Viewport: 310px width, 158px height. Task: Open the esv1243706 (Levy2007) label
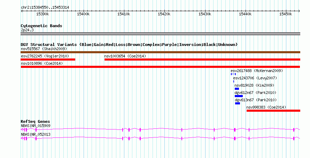point(255,78)
